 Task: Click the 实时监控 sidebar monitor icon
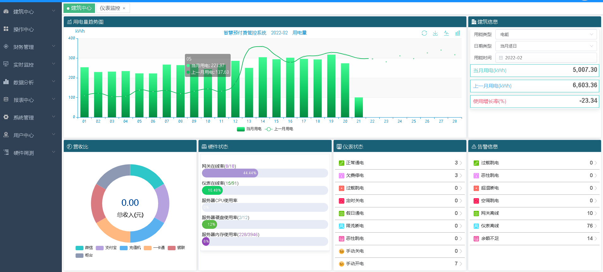point(6,64)
